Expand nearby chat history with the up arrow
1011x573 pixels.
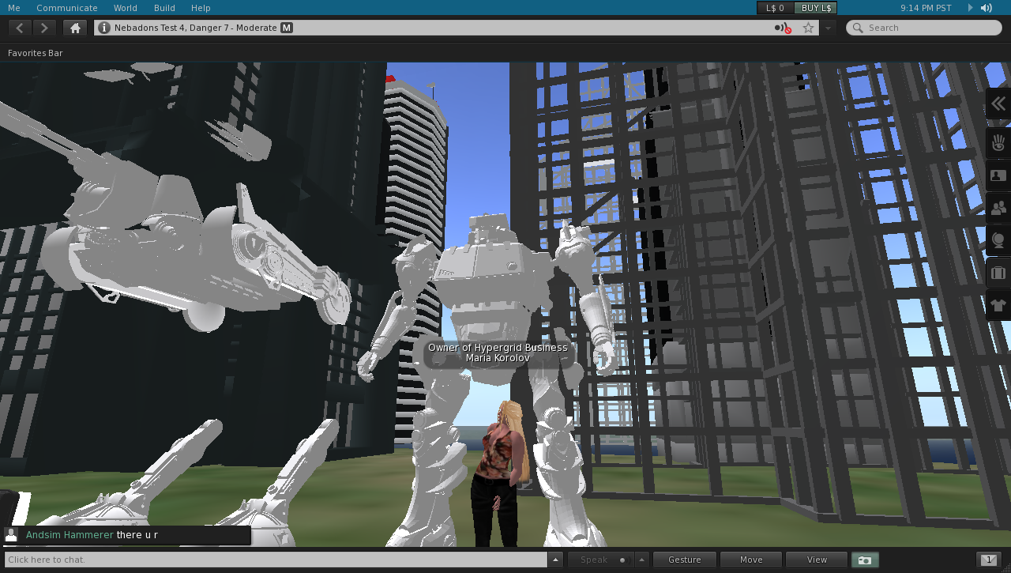click(x=555, y=560)
